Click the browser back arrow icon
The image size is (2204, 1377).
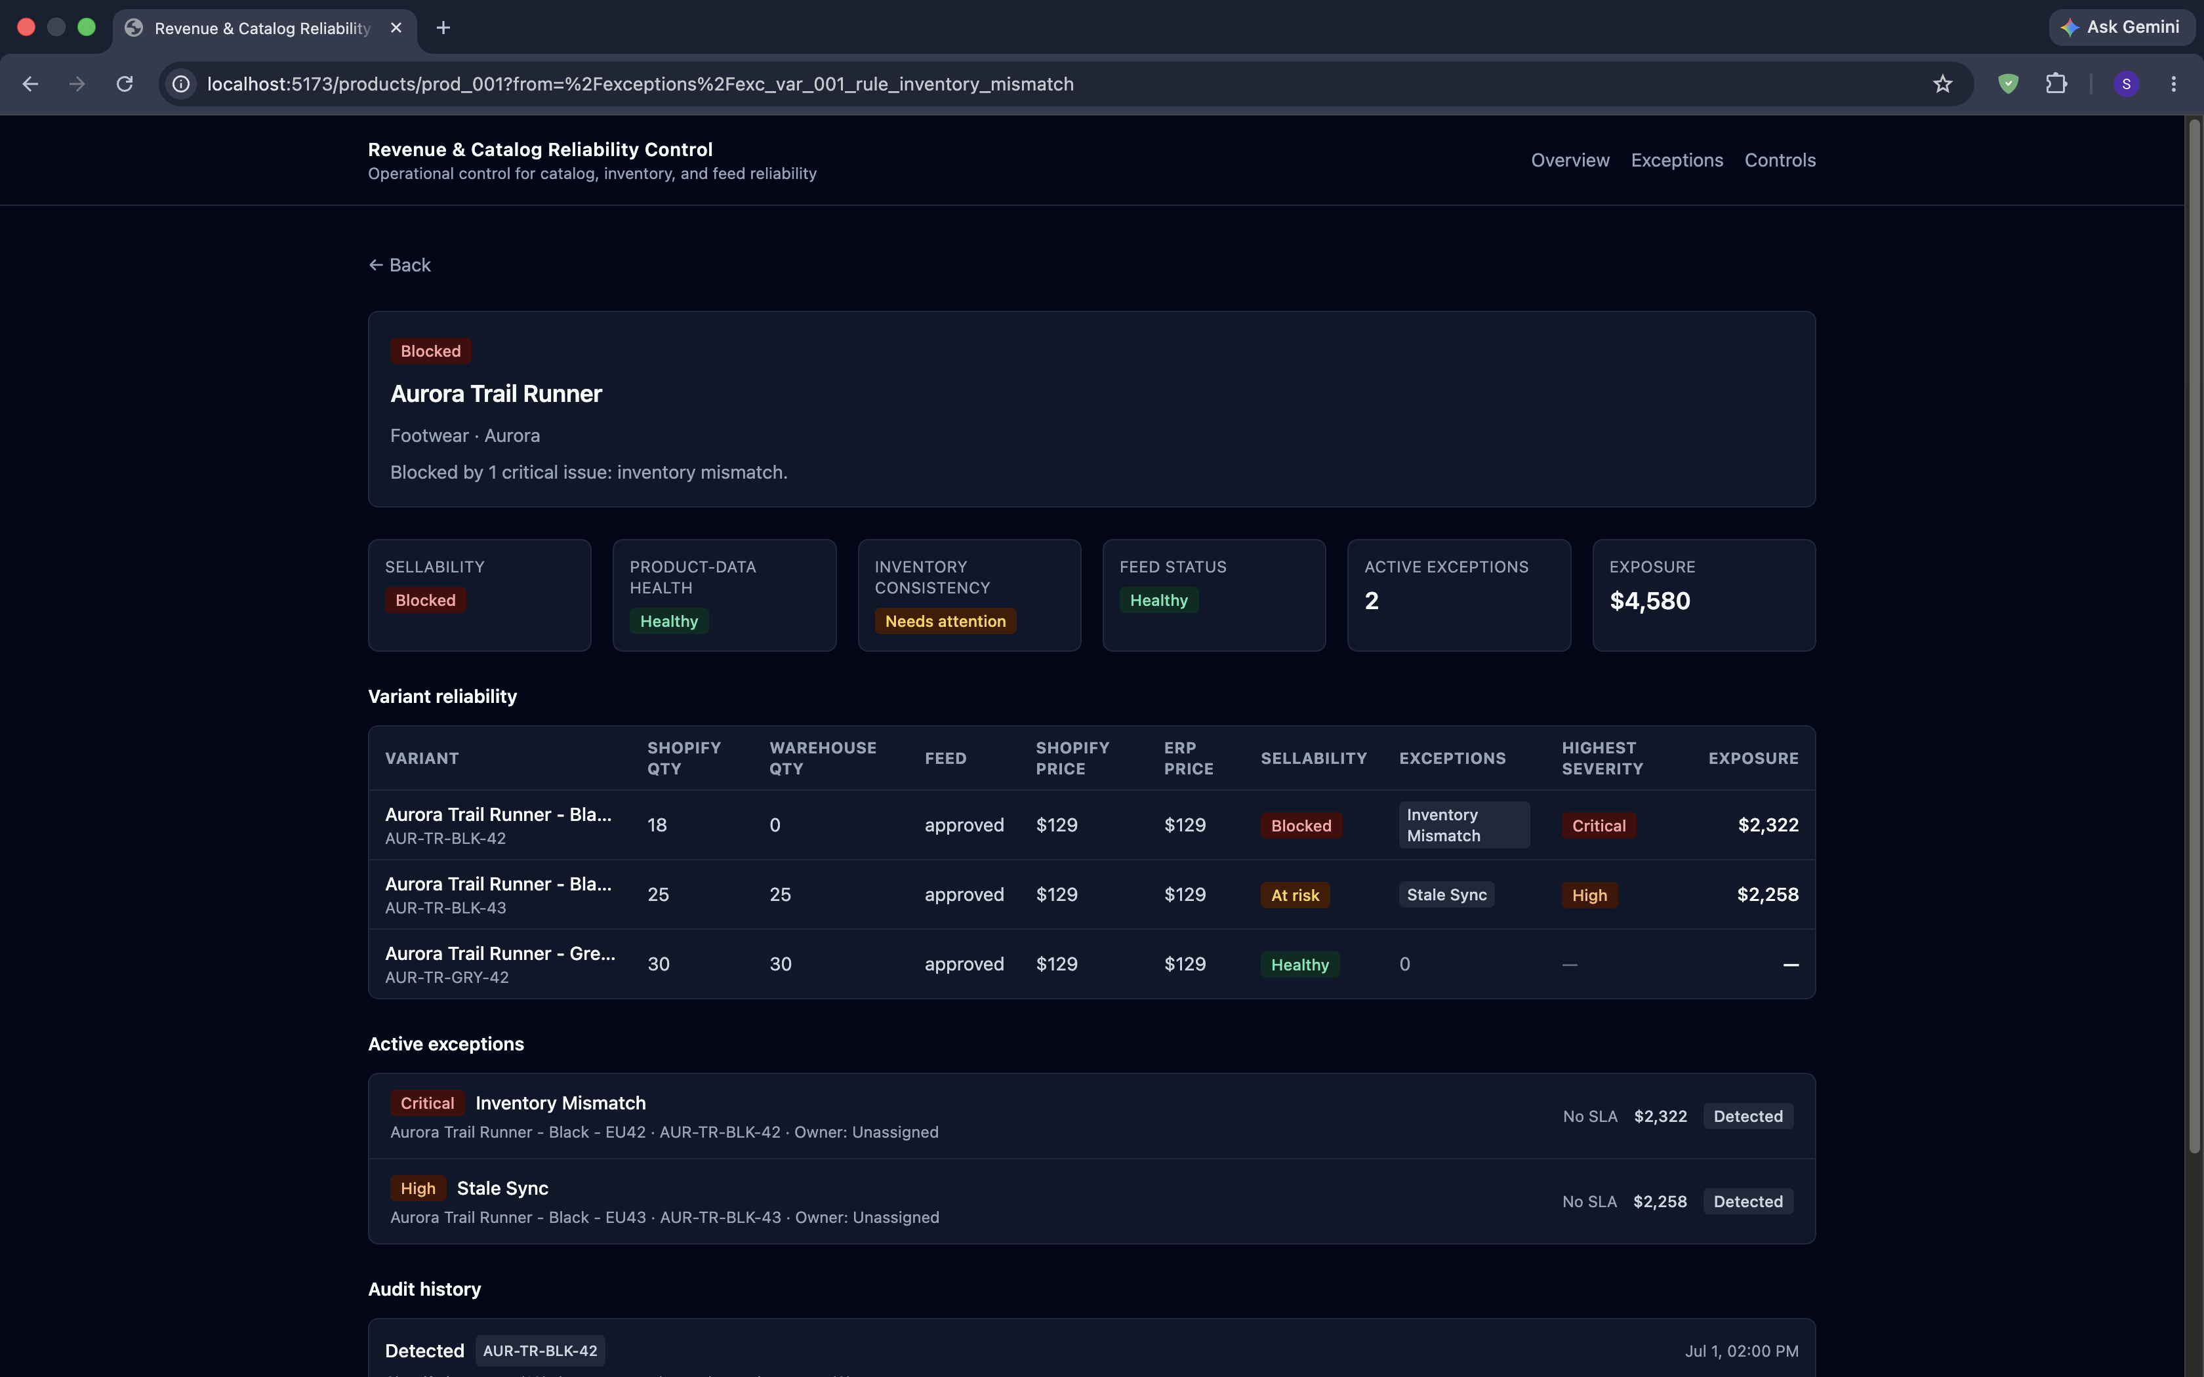tap(30, 84)
